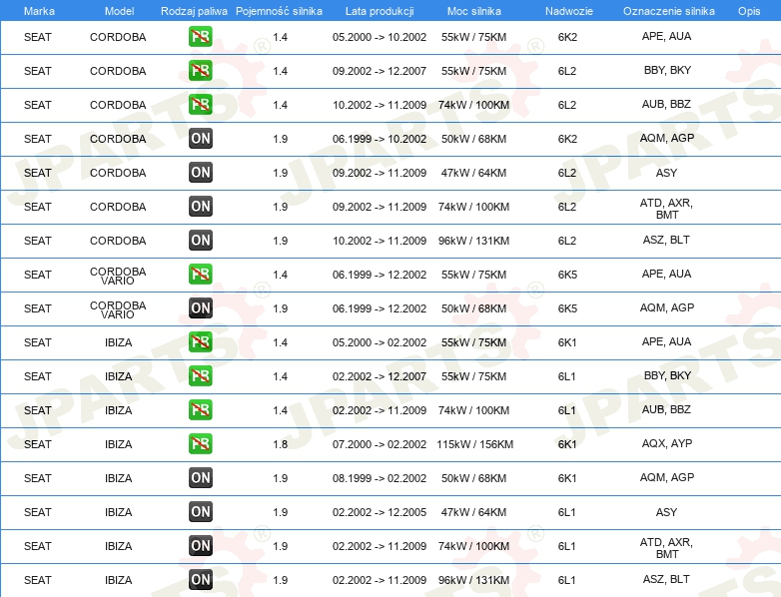Click the PB petrol icon in Cordoba Vario APE, AUA row
781x597 pixels.
tap(200, 275)
